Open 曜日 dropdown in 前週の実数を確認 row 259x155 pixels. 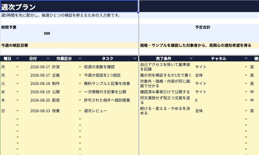18,67
